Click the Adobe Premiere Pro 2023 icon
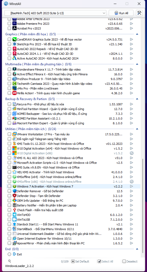Image resolution: width=147 pixels, height=272 pixels. point(15,24)
